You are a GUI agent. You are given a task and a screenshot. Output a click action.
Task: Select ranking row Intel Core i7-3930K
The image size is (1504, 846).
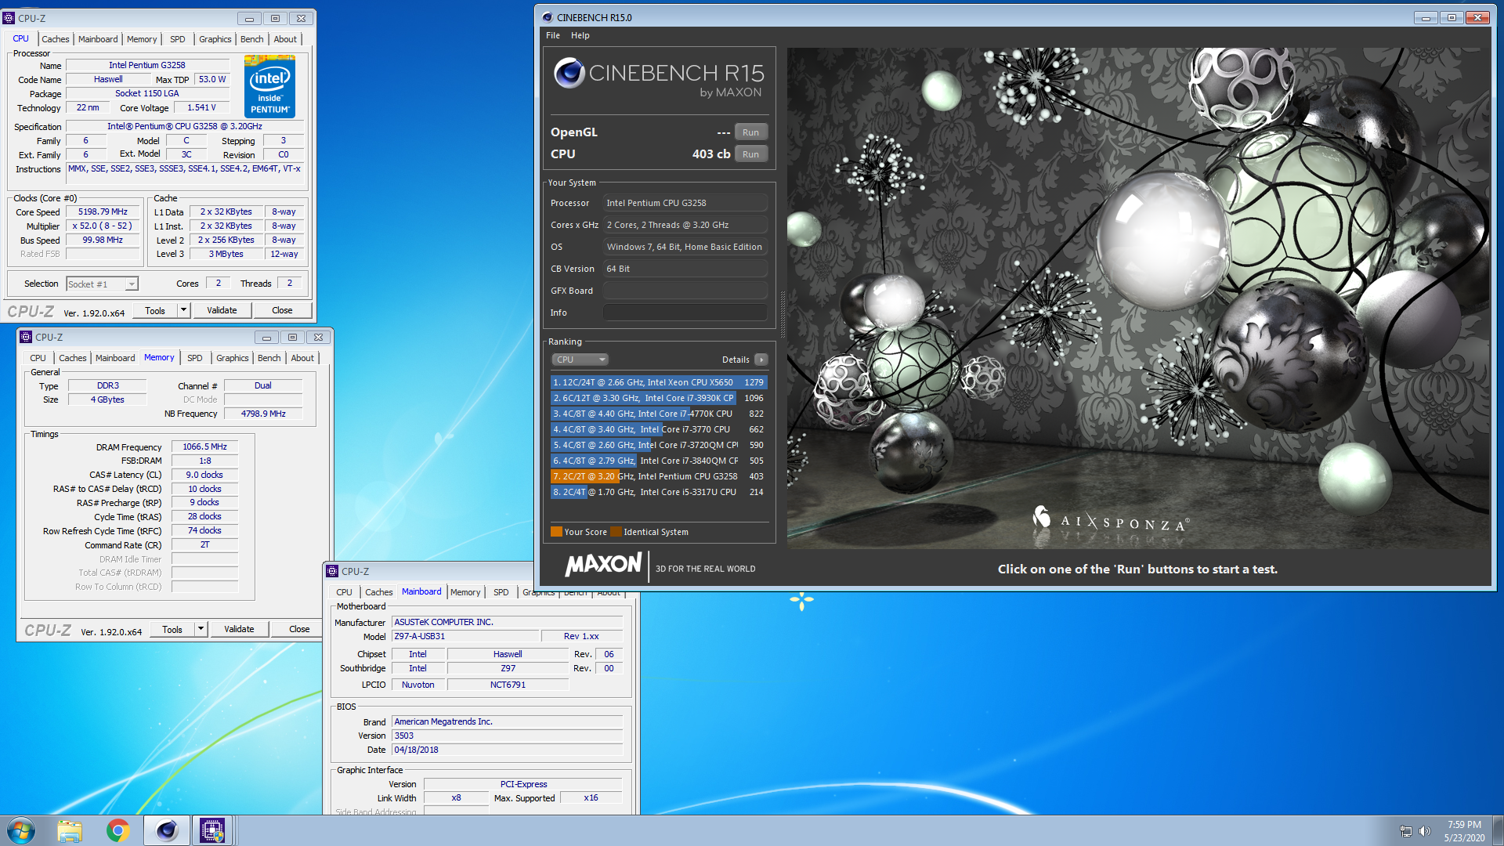[659, 398]
